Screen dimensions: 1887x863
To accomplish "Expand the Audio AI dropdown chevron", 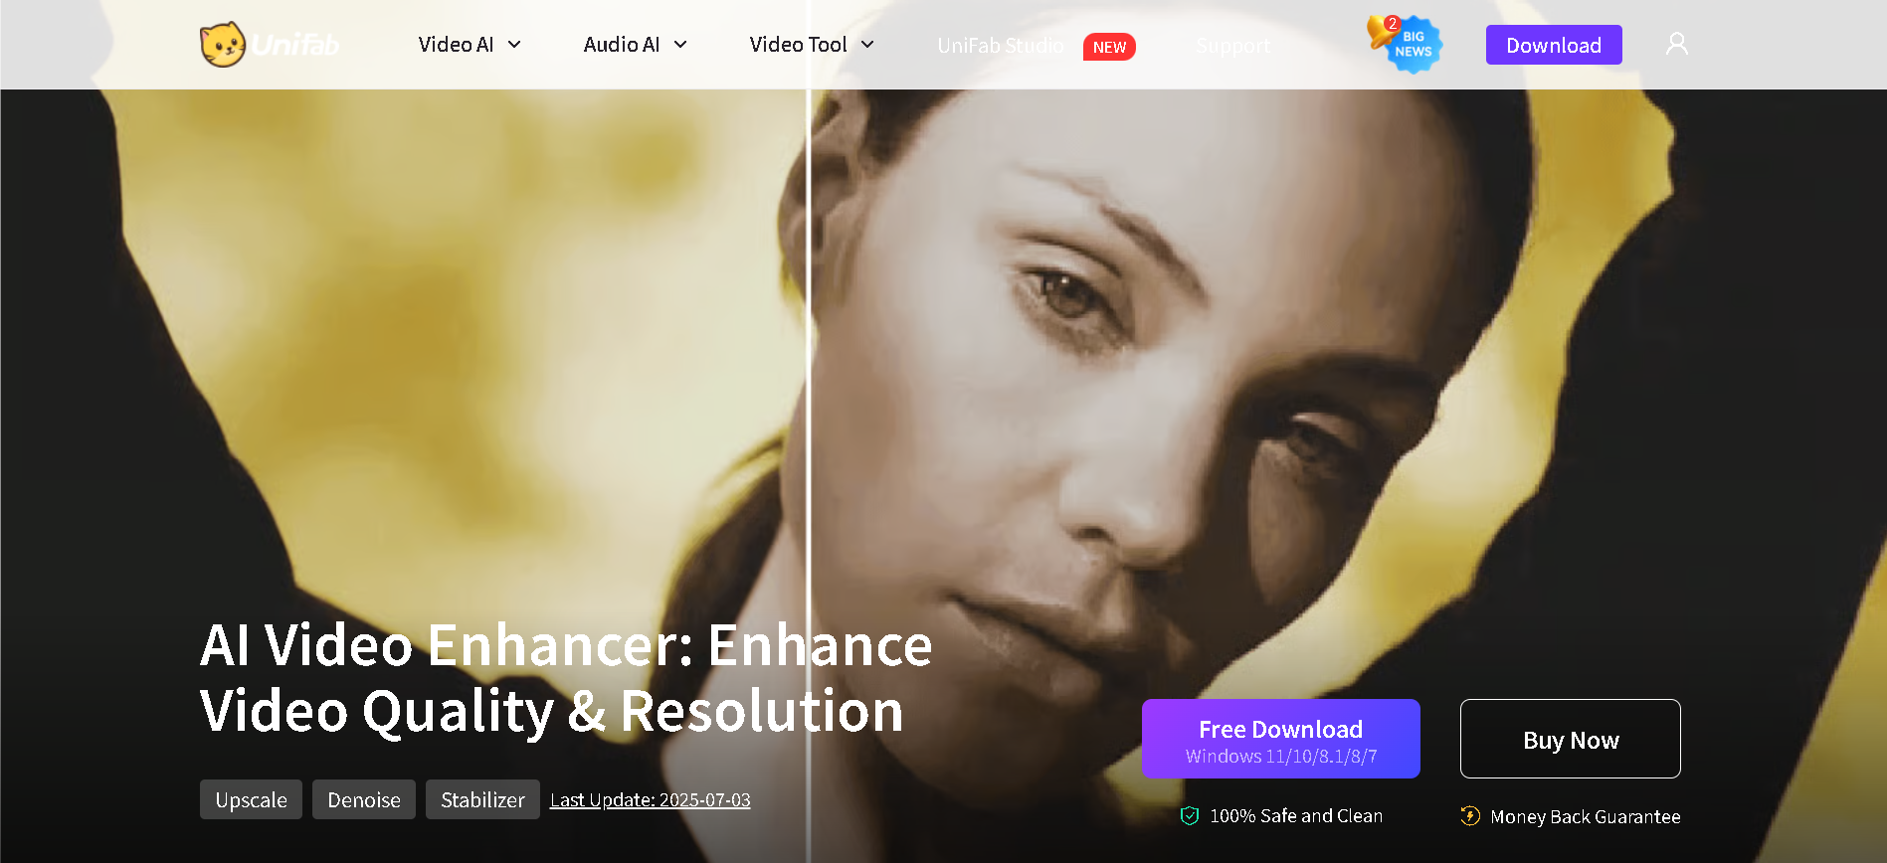I will point(680,45).
